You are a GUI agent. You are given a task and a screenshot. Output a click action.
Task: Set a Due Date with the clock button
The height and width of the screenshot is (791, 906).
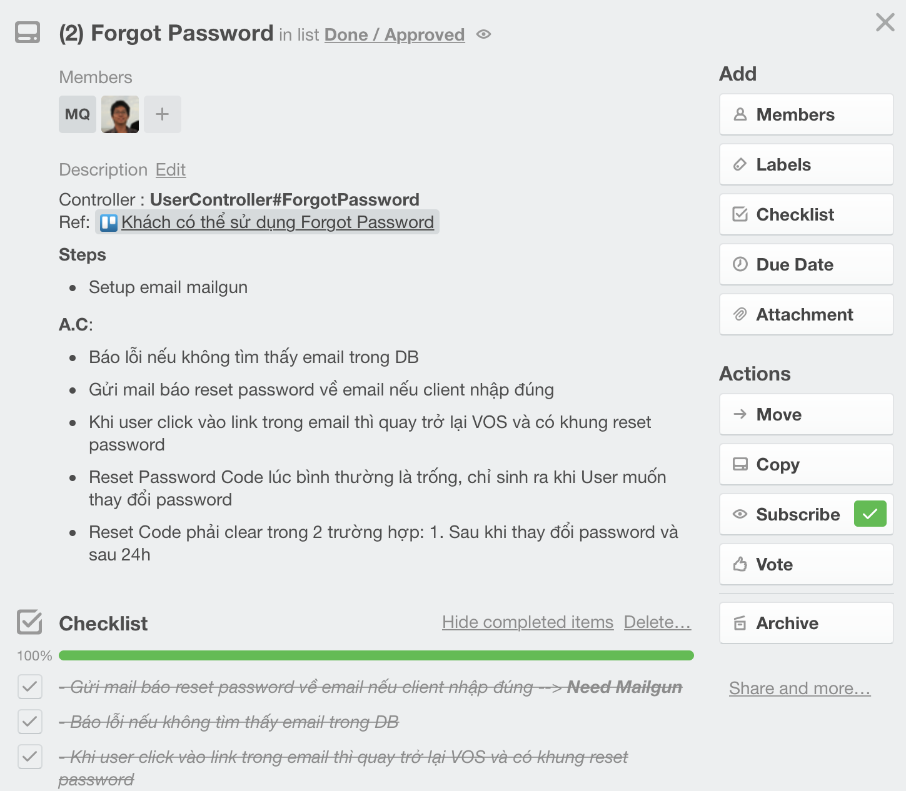coord(806,264)
